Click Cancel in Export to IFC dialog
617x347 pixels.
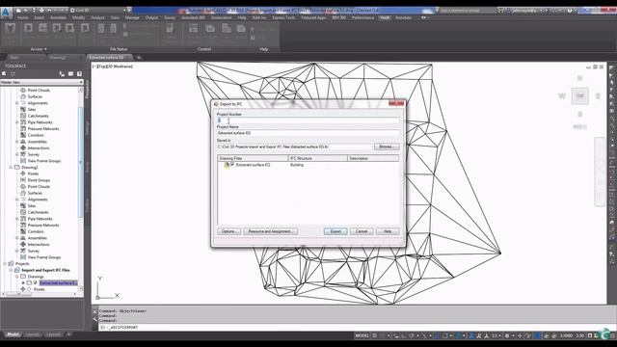click(362, 231)
